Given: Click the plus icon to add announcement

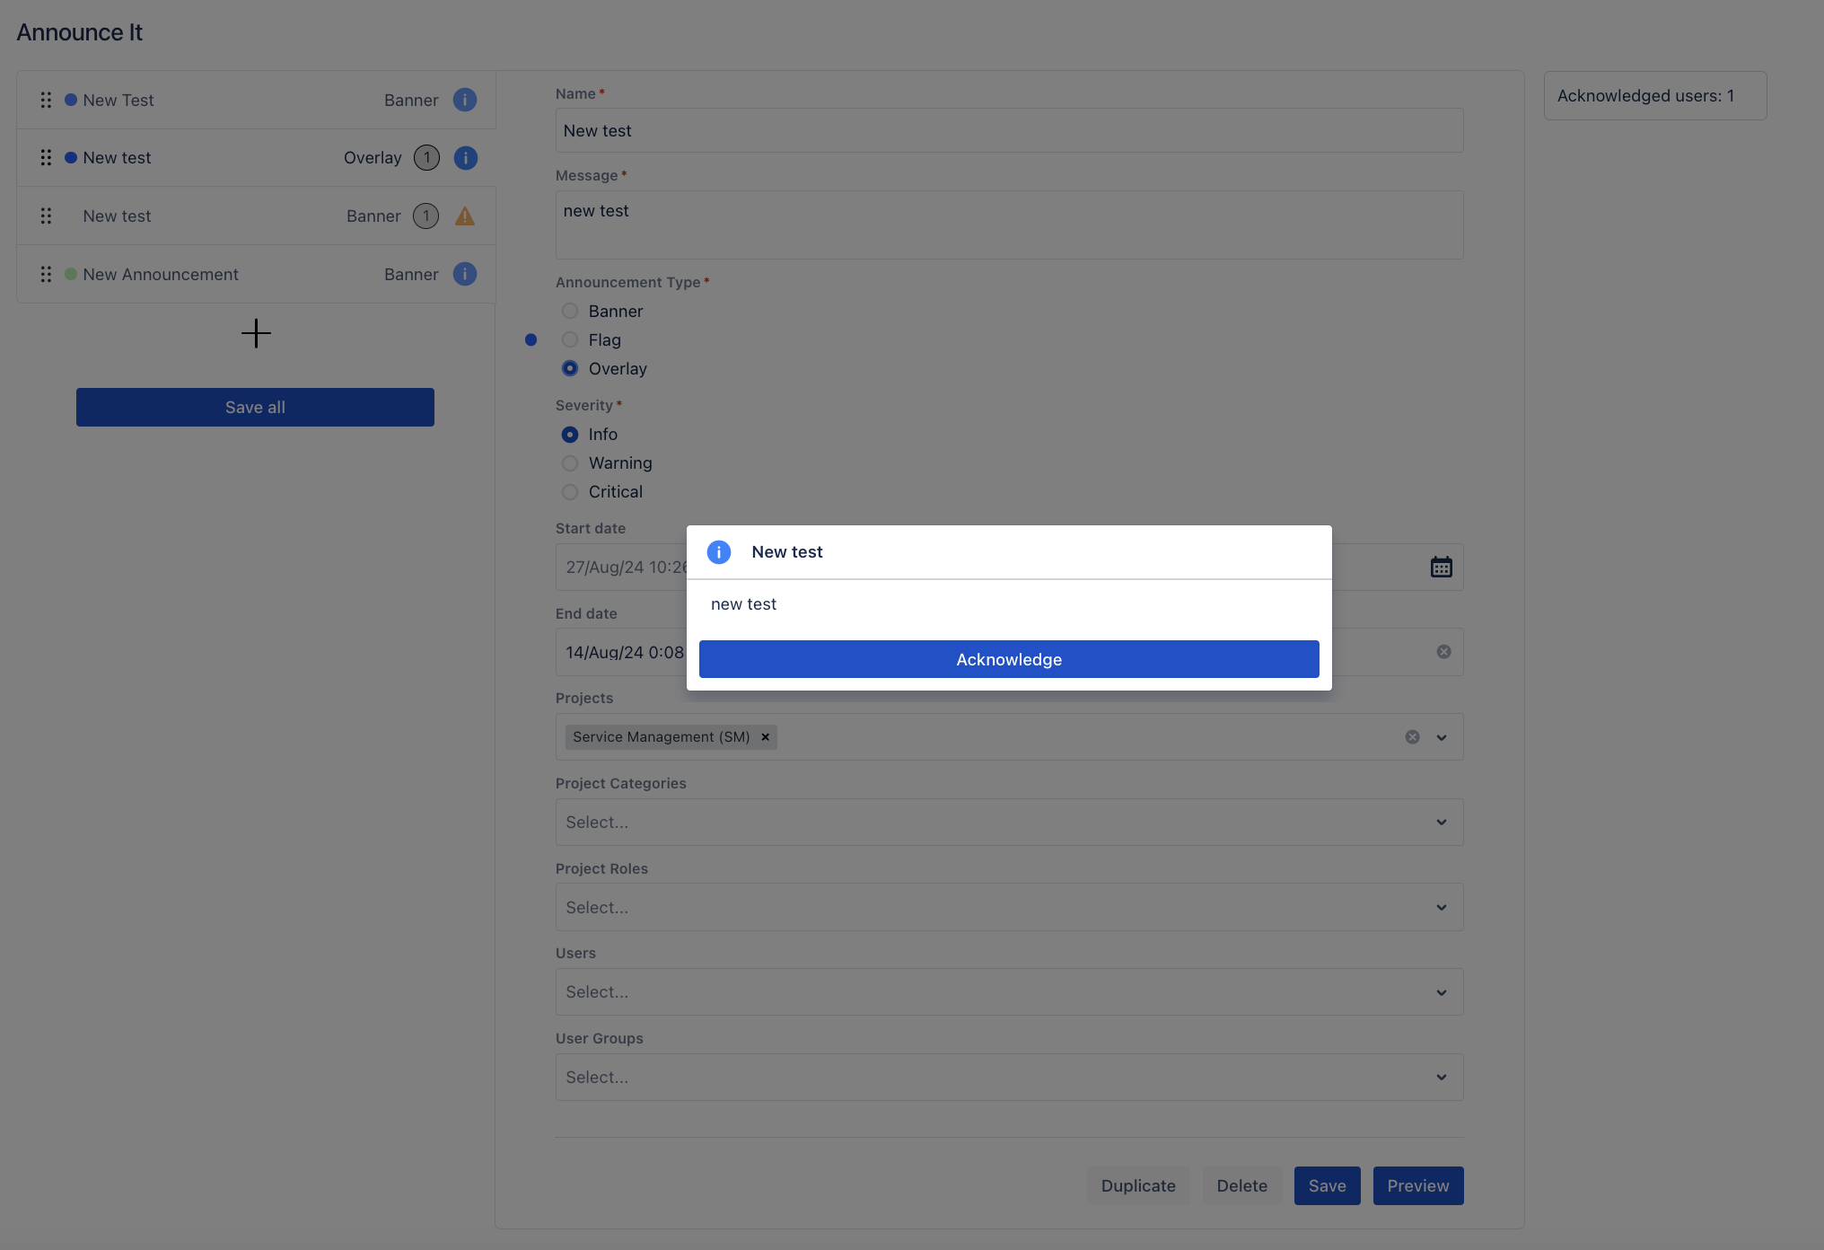Looking at the screenshot, I should pyautogui.click(x=256, y=333).
